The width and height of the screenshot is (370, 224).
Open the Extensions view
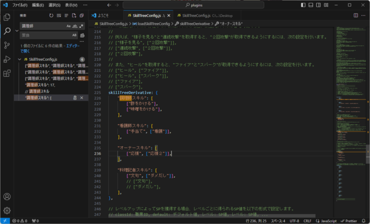pos(7,74)
